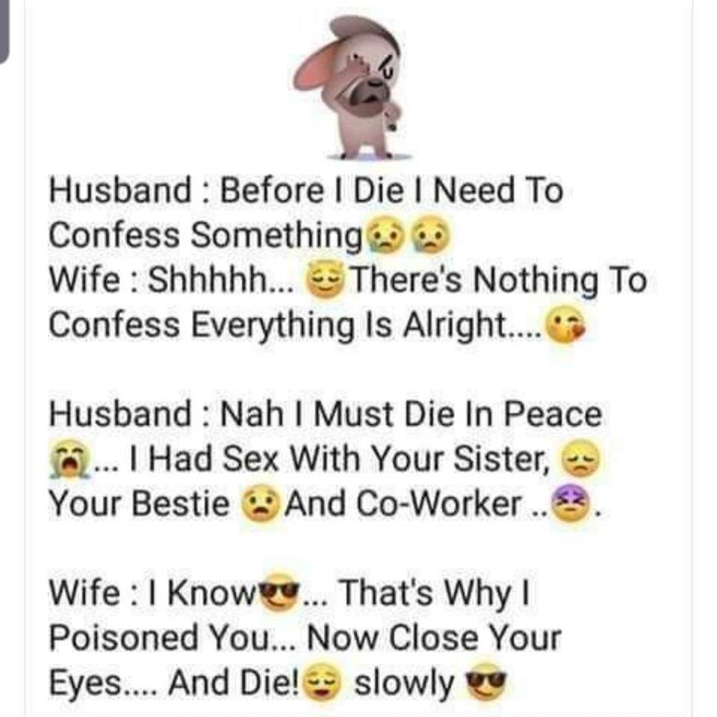Click the text Nah I Must Die In Peace
This screenshot has width=717, height=717.
[411, 415]
